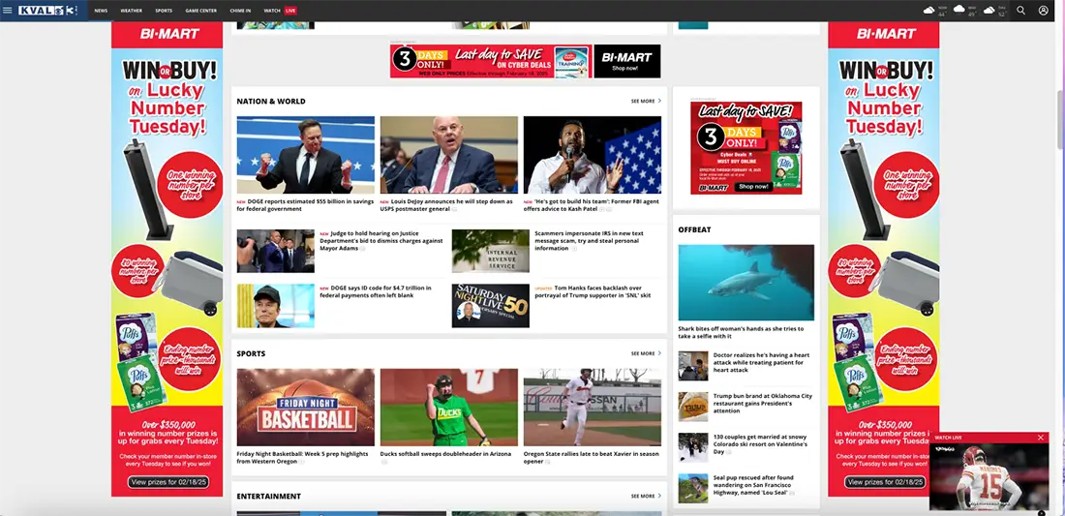Open Kash Patel FBI advice story image
1065x516 pixels.
pos(593,155)
